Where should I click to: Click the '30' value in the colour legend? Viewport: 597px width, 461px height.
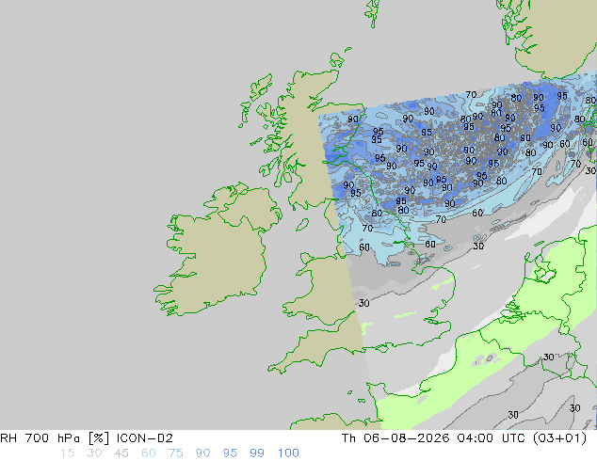[x=94, y=453]
